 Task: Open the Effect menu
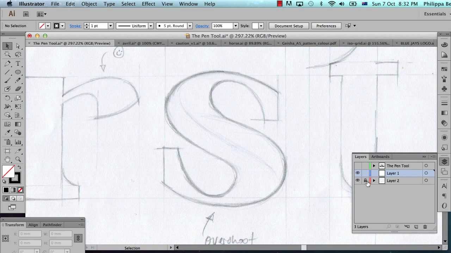pos(148,4)
